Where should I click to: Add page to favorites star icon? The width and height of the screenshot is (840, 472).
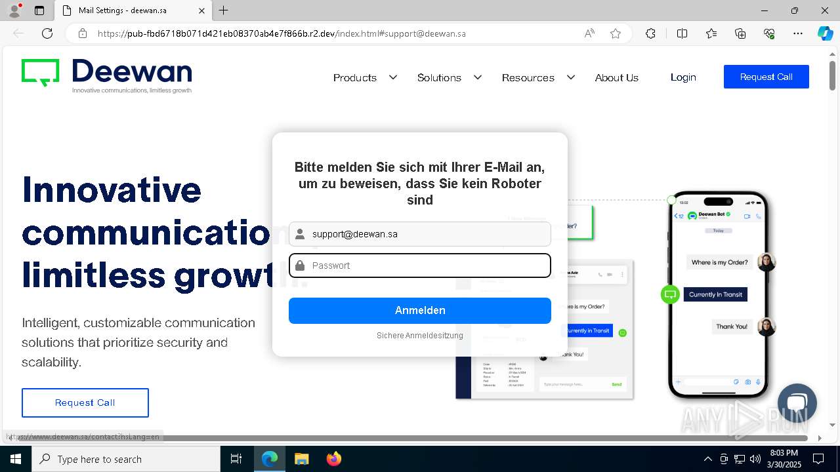[x=616, y=33]
